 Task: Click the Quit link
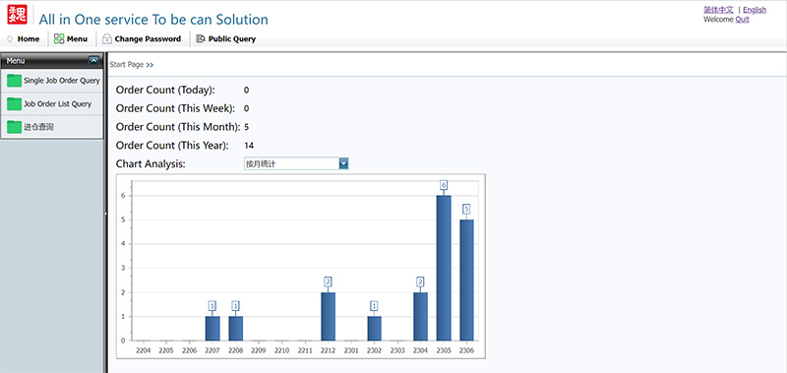(x=743, y=20)
